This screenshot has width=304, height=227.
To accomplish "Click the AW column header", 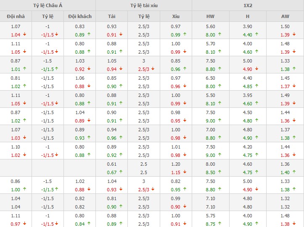I will tap(285, 16).
